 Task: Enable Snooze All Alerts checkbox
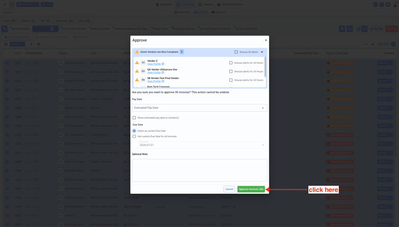coord(236,52)
